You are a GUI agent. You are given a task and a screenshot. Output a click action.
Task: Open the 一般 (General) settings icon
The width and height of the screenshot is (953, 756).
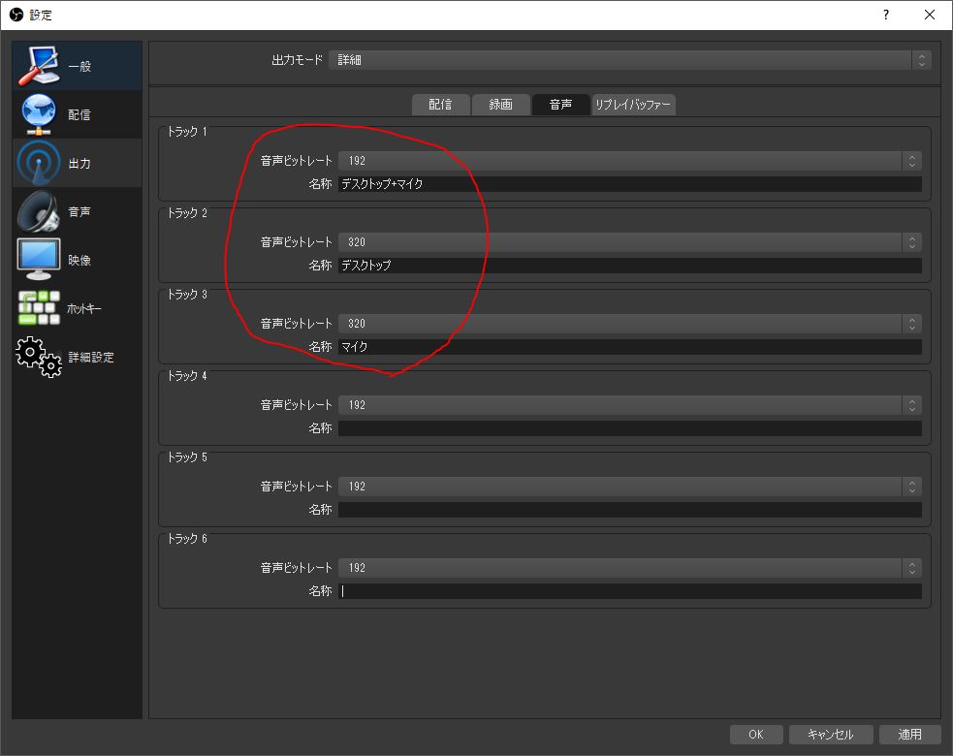[x=39, y=66]
